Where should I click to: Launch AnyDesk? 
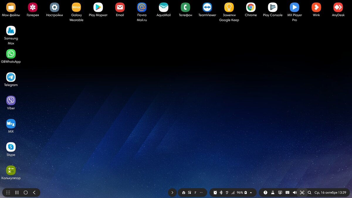pyautogui.click(x=338, y=10)
